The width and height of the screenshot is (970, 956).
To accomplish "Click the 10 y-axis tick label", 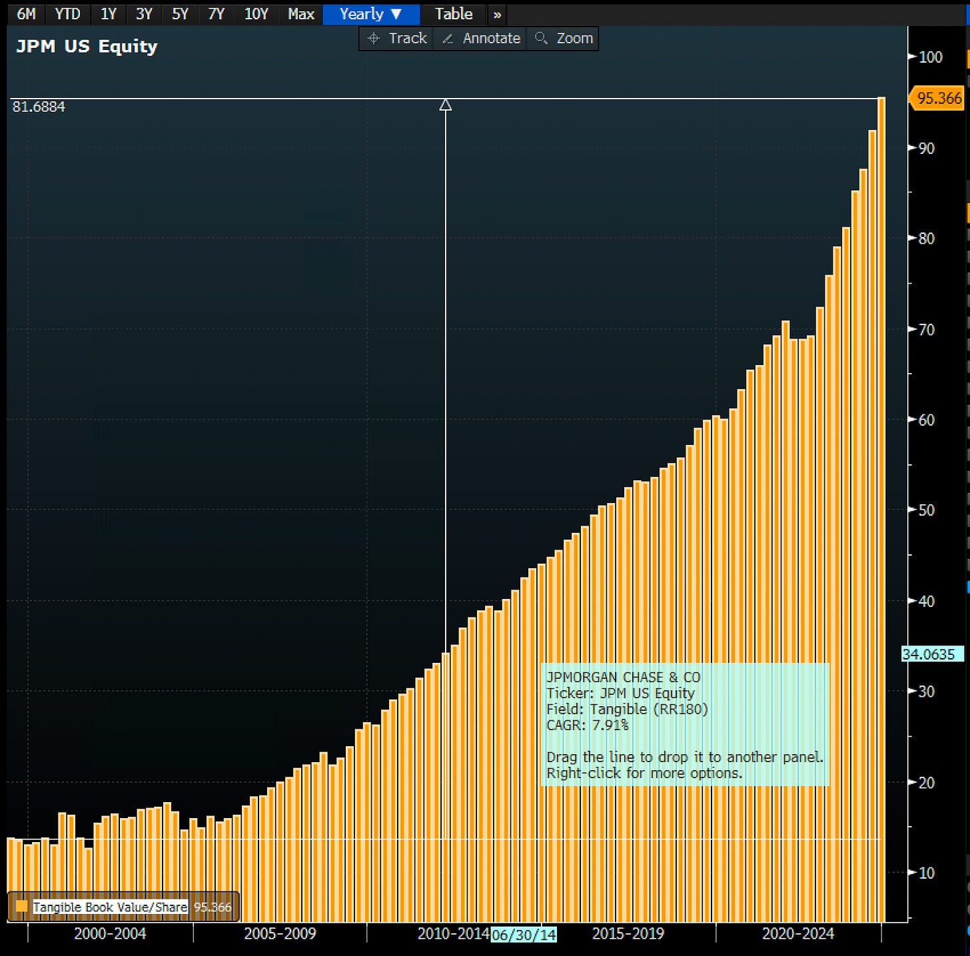I will click(927, 873).
